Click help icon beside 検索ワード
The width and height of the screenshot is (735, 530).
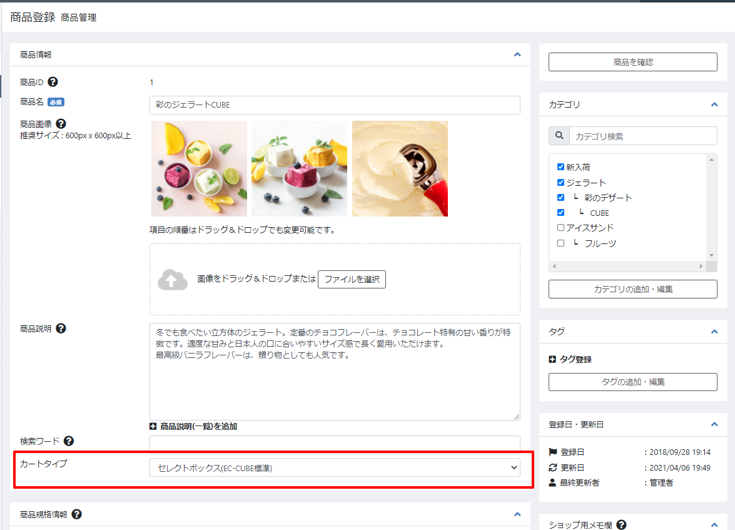(x=68, y=441)
